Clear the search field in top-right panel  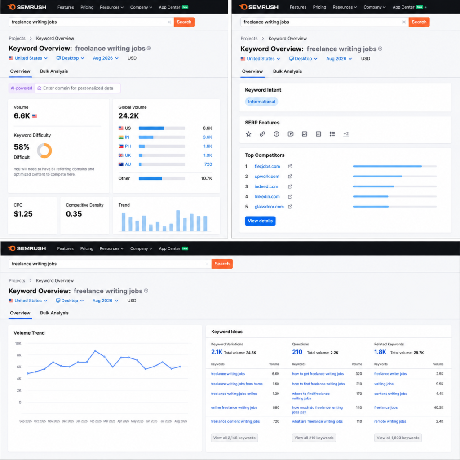point(404,22)
